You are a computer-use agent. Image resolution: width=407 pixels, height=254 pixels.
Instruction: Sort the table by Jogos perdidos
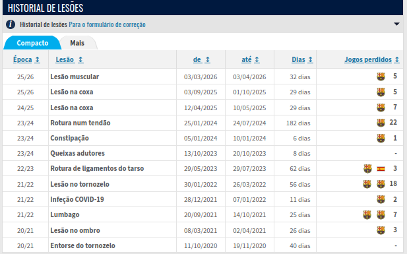click(371, 59)
